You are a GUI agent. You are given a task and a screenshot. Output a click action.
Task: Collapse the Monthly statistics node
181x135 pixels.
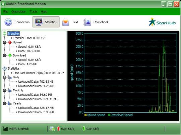point(4,90)
